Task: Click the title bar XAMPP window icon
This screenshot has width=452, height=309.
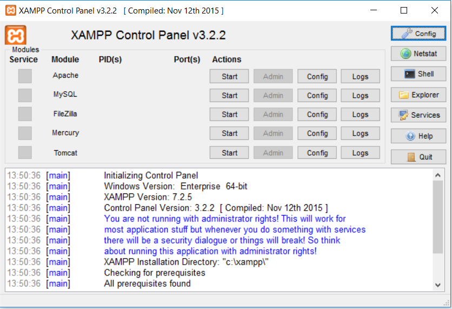Action: click(10, 10)
